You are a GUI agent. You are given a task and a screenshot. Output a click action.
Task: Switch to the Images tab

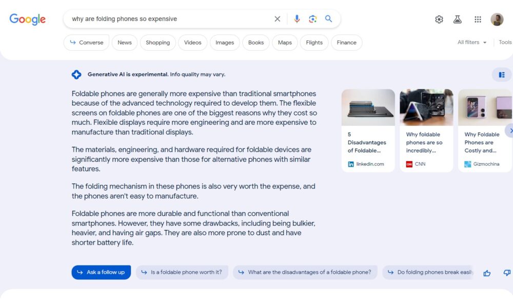tap(224, 43)
